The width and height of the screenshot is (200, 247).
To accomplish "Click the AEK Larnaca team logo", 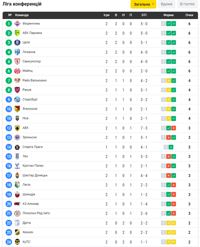I will point(17,33).
